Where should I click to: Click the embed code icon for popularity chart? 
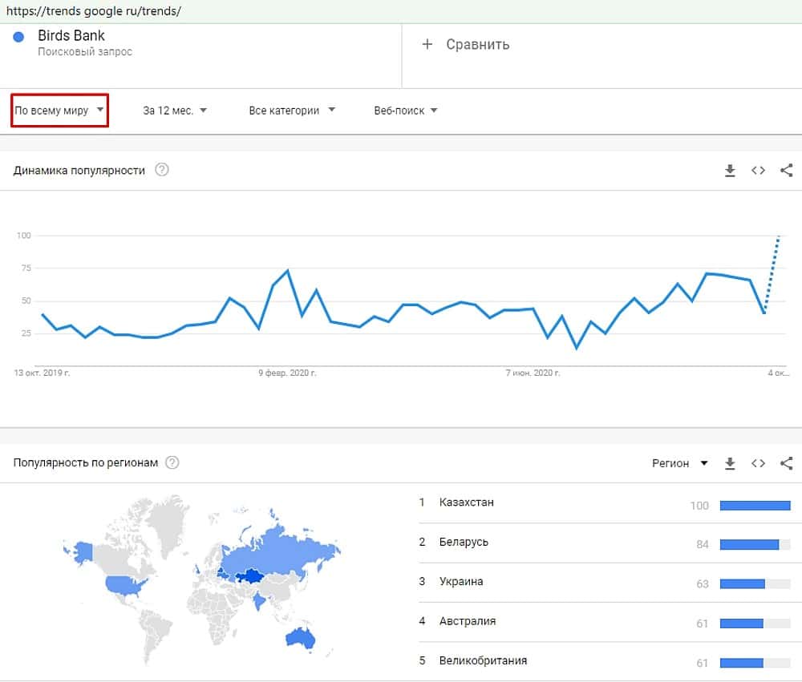(758, 170)
